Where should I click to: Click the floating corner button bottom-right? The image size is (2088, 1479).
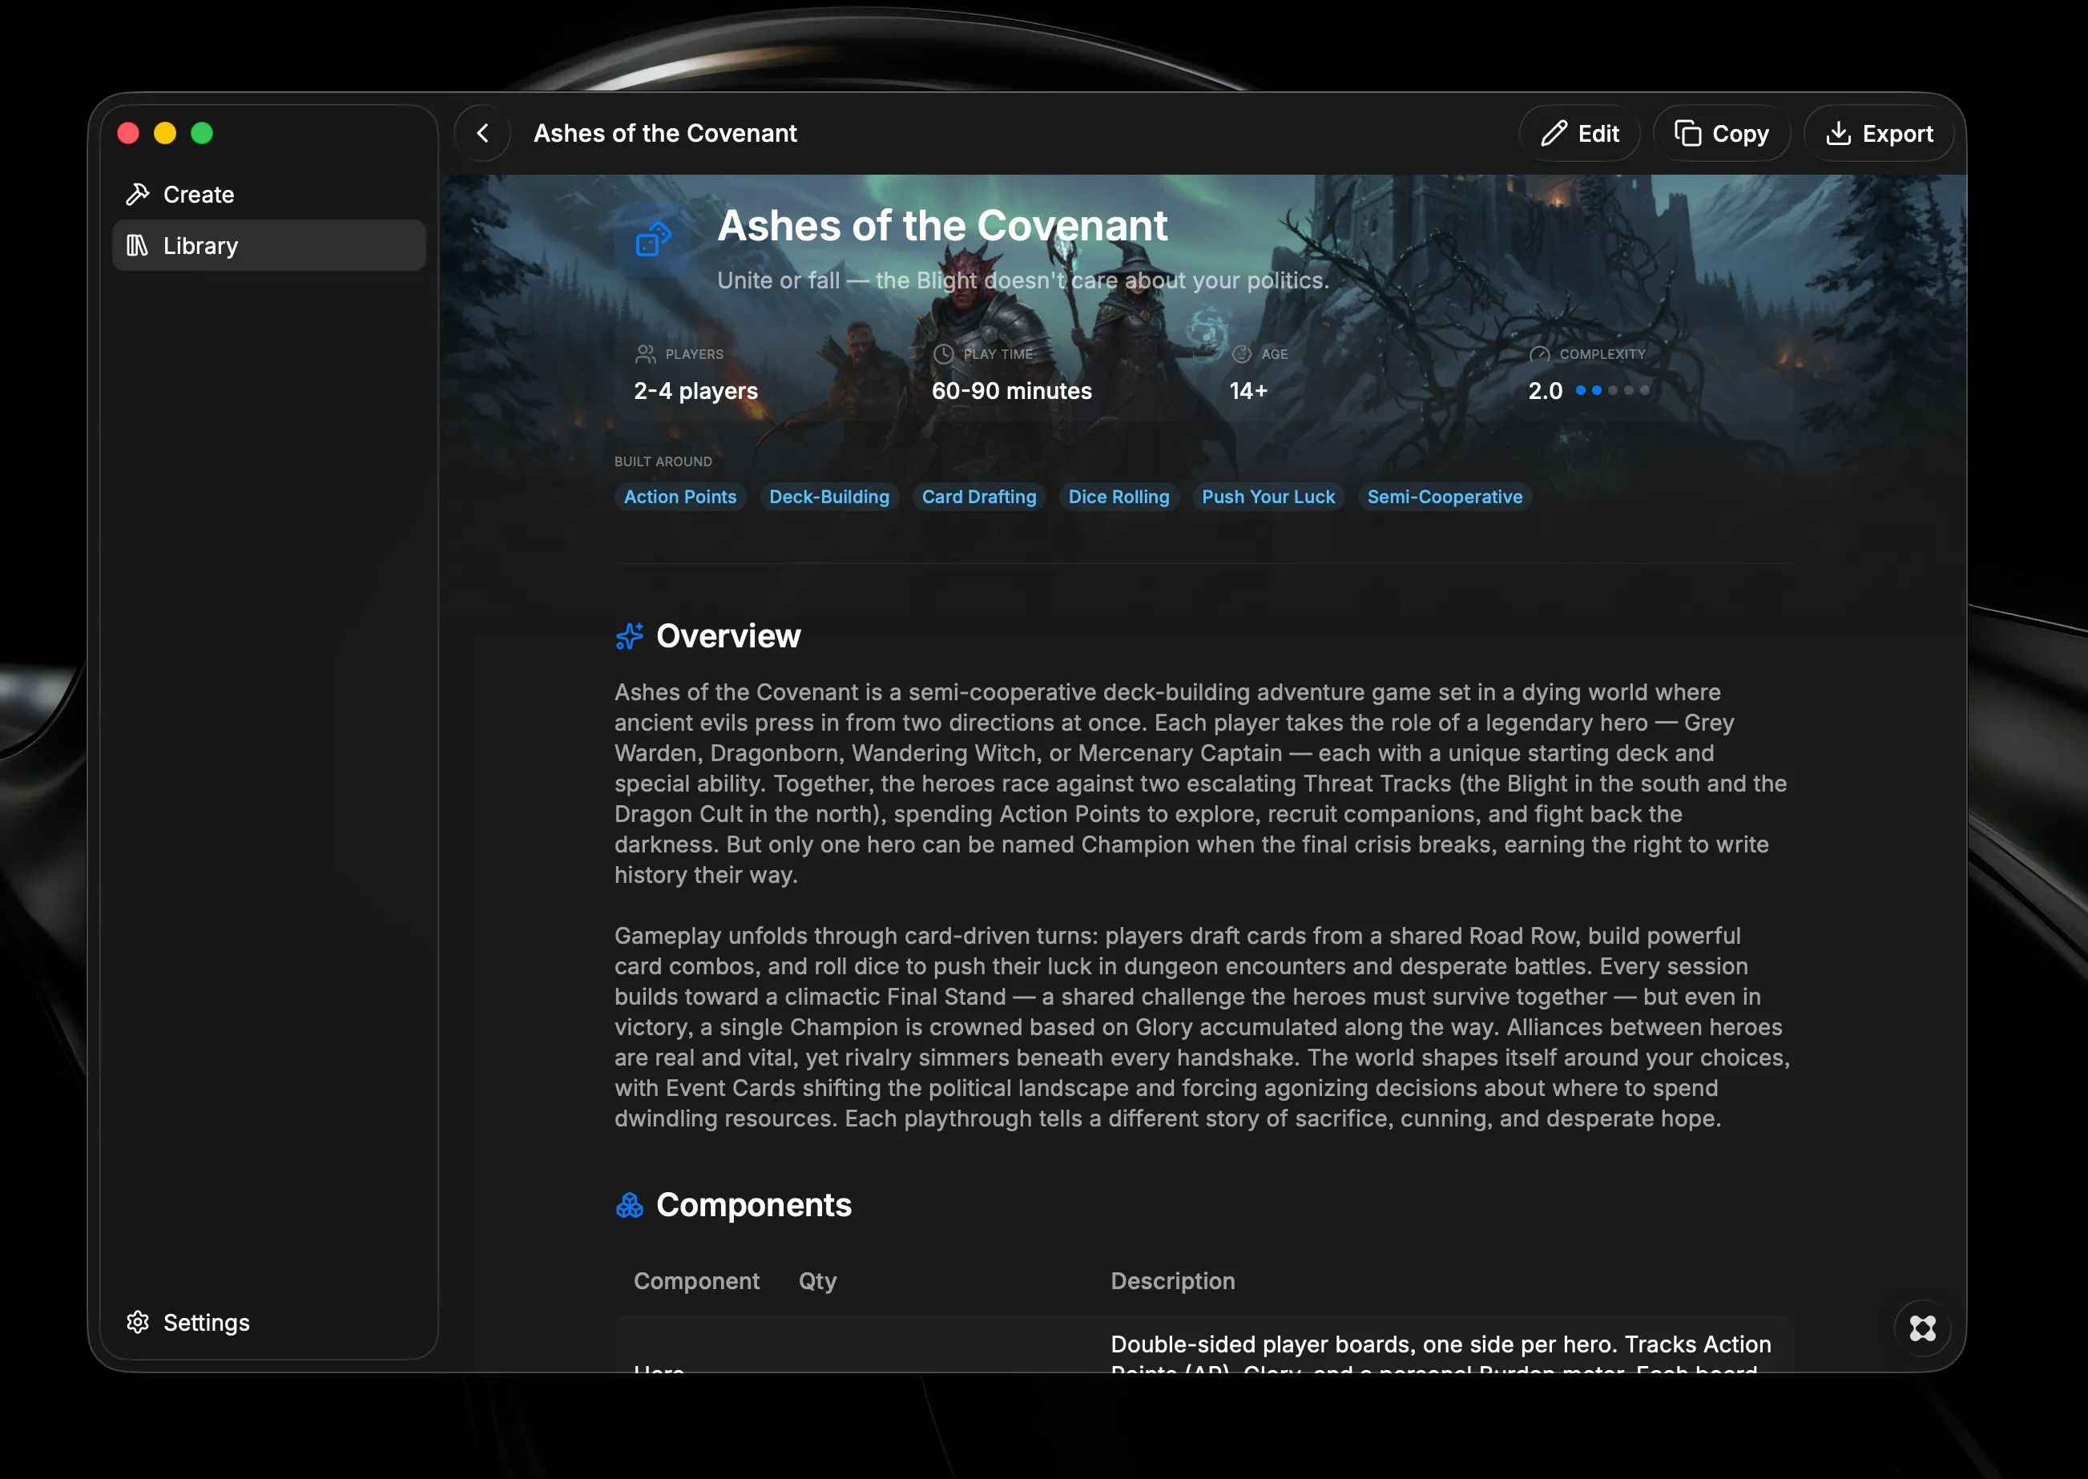tap(1922, 1328)
